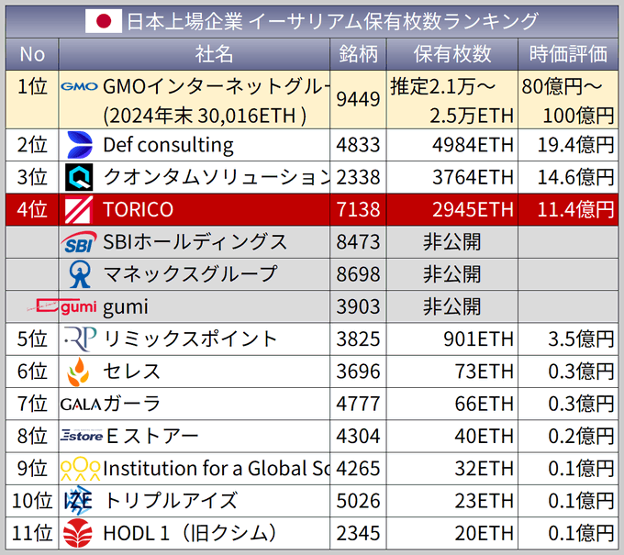The image size is (624, 555).
Task: Click ticker code '9449'
Action: [x=358, y=99]
